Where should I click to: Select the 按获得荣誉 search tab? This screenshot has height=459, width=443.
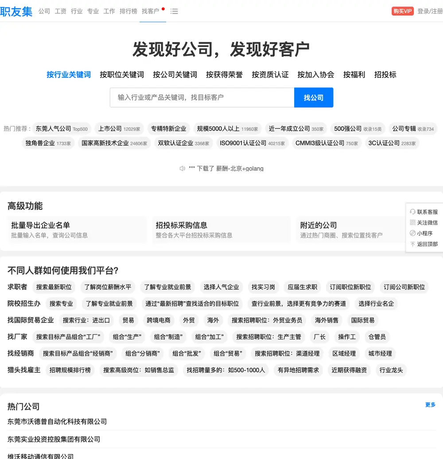tap(225, 74)
